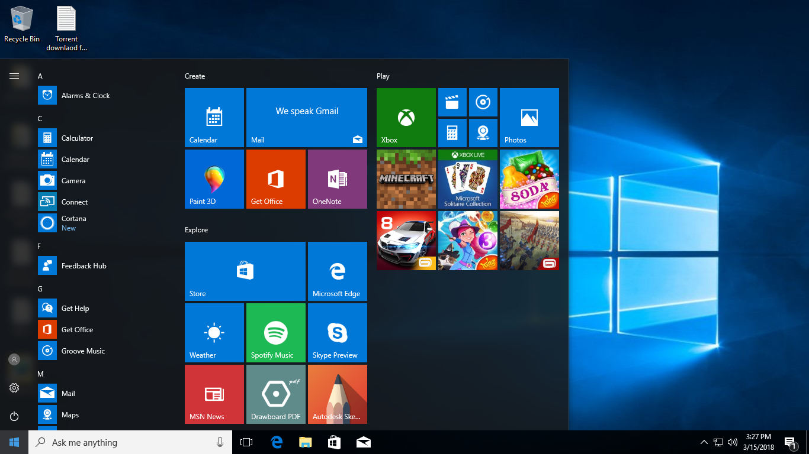The width and height of the screenshot is (809, 454).
Task: Open the Store tile under Explore
Action: pos(245,271)
